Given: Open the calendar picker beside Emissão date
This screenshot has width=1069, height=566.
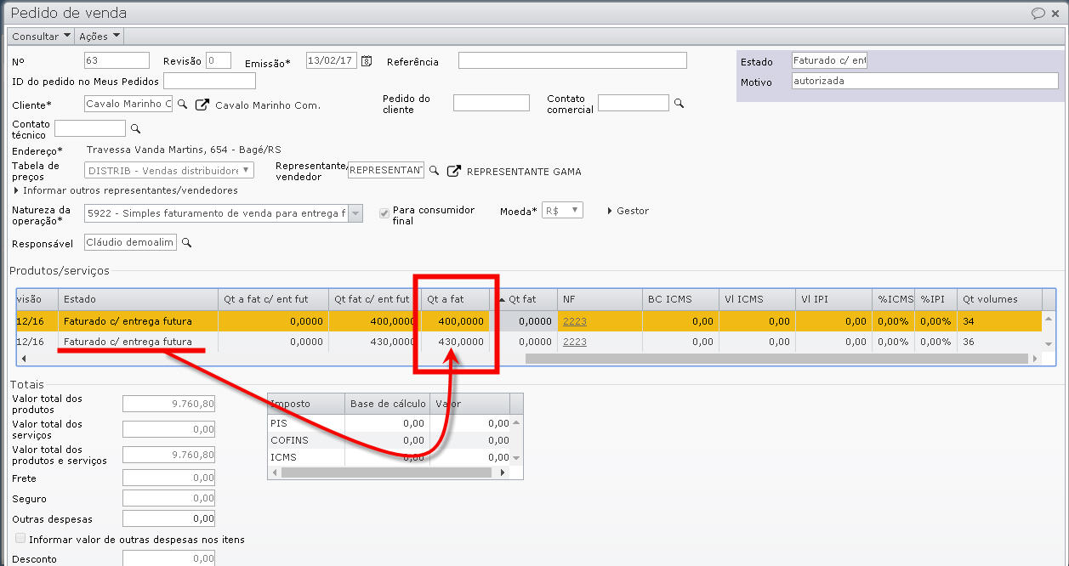Looking at the screenshot, I should coord(367,60).
